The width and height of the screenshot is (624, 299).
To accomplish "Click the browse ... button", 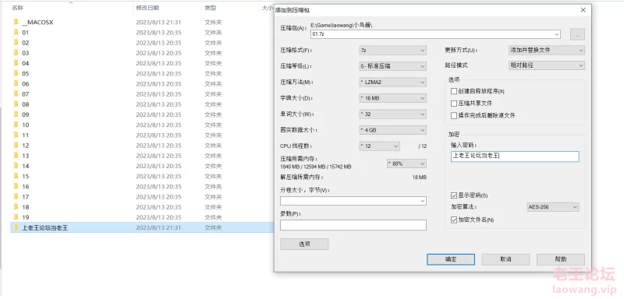I will click(577, 34).
